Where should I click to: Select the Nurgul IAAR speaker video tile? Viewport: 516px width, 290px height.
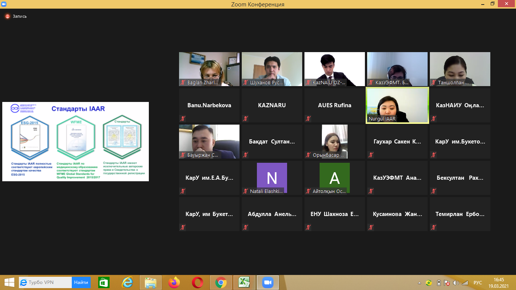(x=397, y=105)
